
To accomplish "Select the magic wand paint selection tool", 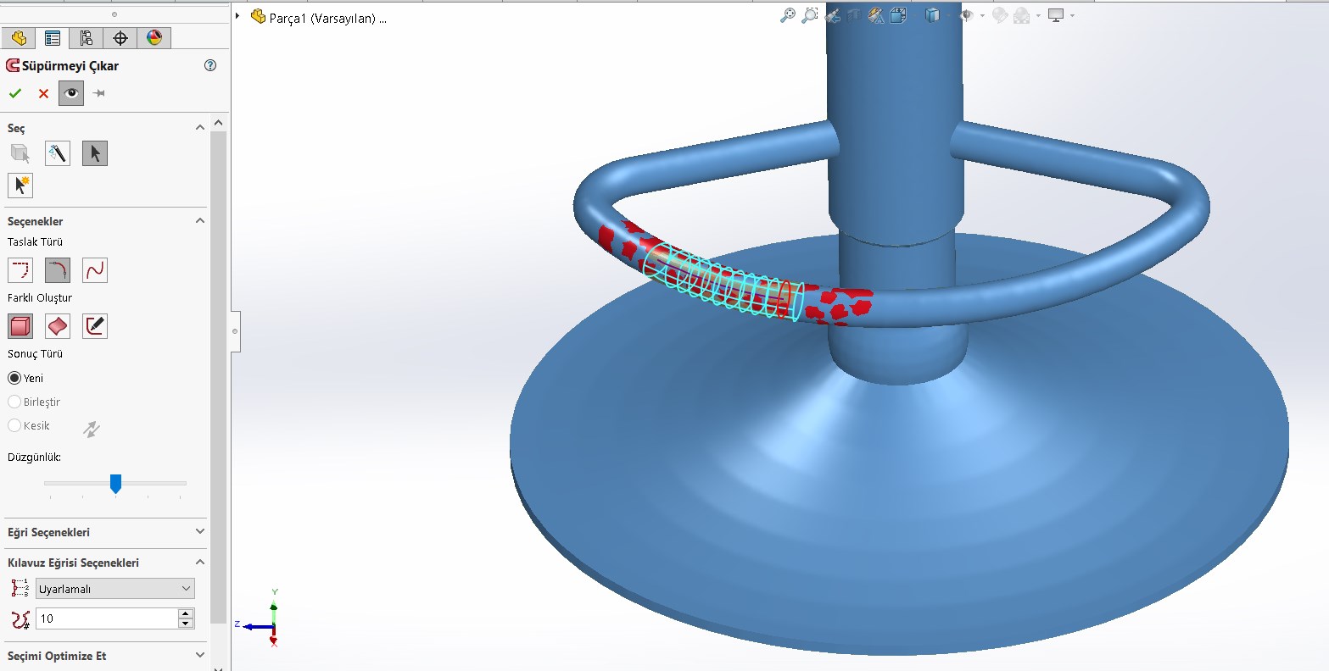I will (x=58, y=153).
